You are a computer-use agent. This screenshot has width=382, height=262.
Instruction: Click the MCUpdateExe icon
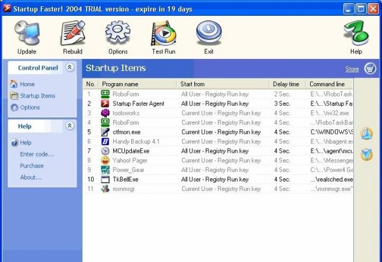click(105, 151)
